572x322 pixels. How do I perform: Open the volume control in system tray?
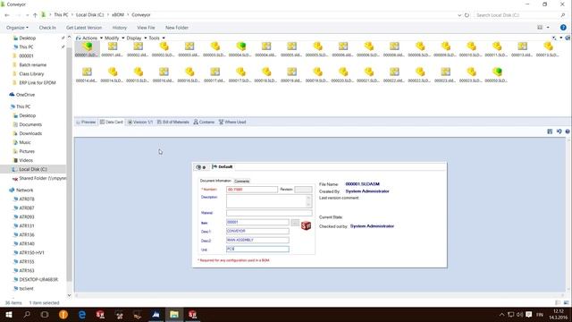[520, 314]
